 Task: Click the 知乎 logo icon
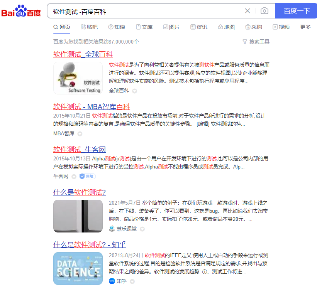[x=112, y=281]
